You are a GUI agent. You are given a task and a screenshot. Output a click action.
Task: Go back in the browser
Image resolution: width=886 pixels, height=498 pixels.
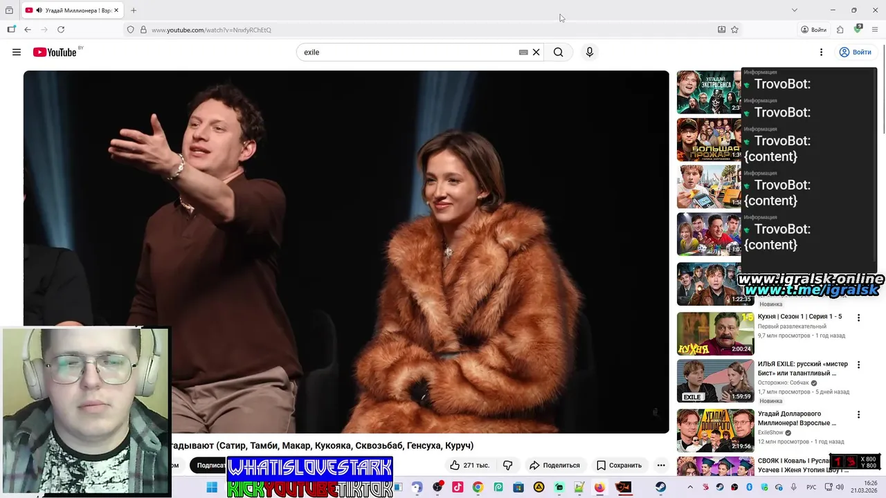28,30
